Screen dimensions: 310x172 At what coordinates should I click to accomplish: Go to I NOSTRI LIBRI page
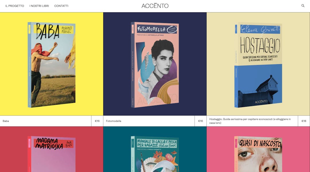tap(39, 6)
